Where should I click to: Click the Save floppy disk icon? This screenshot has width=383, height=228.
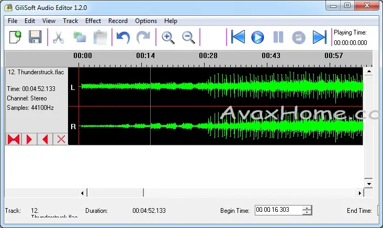pos(35,37)
